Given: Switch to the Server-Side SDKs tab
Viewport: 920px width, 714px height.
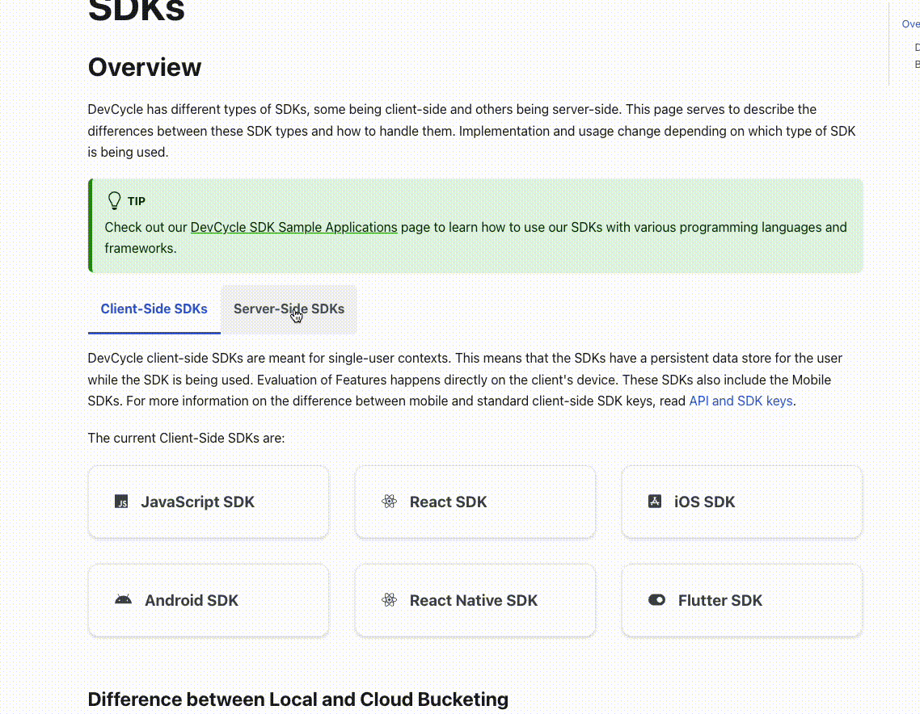Looking at the screenshot, I should coord(289,309).
